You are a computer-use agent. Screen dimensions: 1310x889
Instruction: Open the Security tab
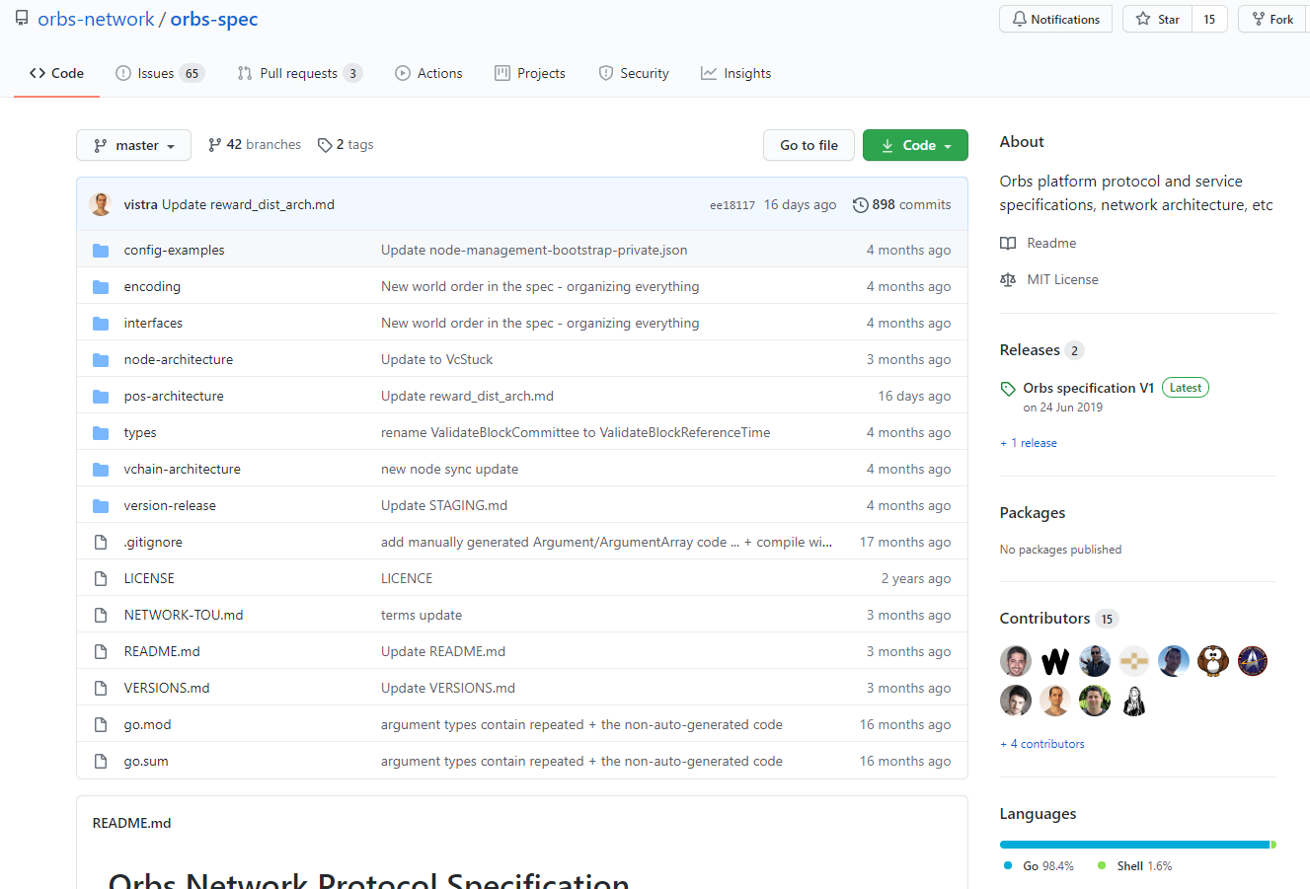634,73
